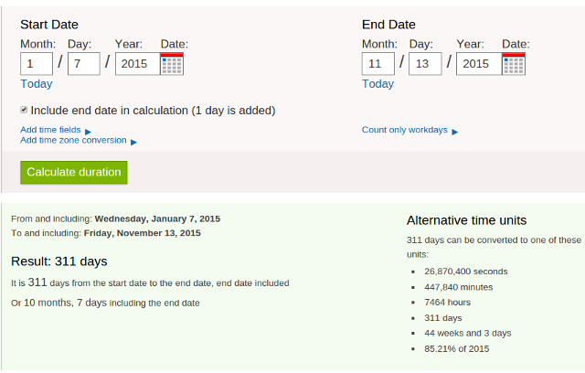Focus the Start Date Day input field
585x373 pixels.
tap(84, 63)
